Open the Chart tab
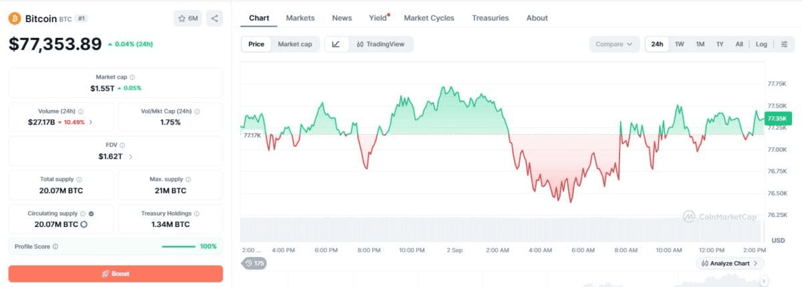The image size is (802, 287). (x=259, y=18)
